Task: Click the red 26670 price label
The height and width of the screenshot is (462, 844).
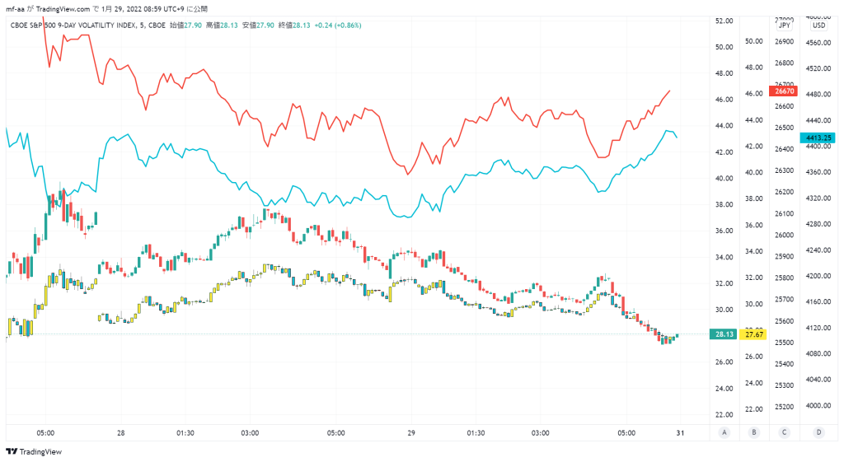Action: pos(783,91)
